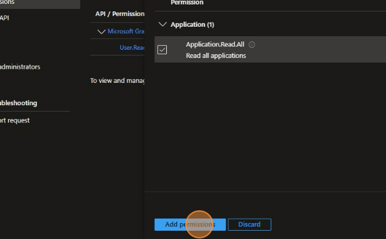The height and width of the screenshot is (239, 386).
Task: Open the User.Read permission link
Action: pos(132,47)
